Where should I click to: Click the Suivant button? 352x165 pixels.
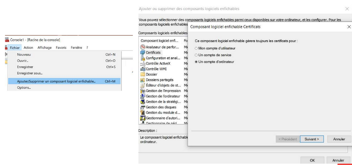tap(312, 139)
